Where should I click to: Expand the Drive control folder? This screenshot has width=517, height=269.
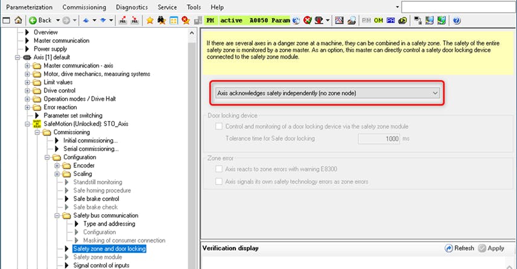[x=27, y=90]
